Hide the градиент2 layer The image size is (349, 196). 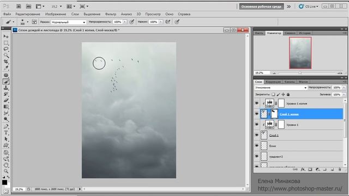pos(257,156)
